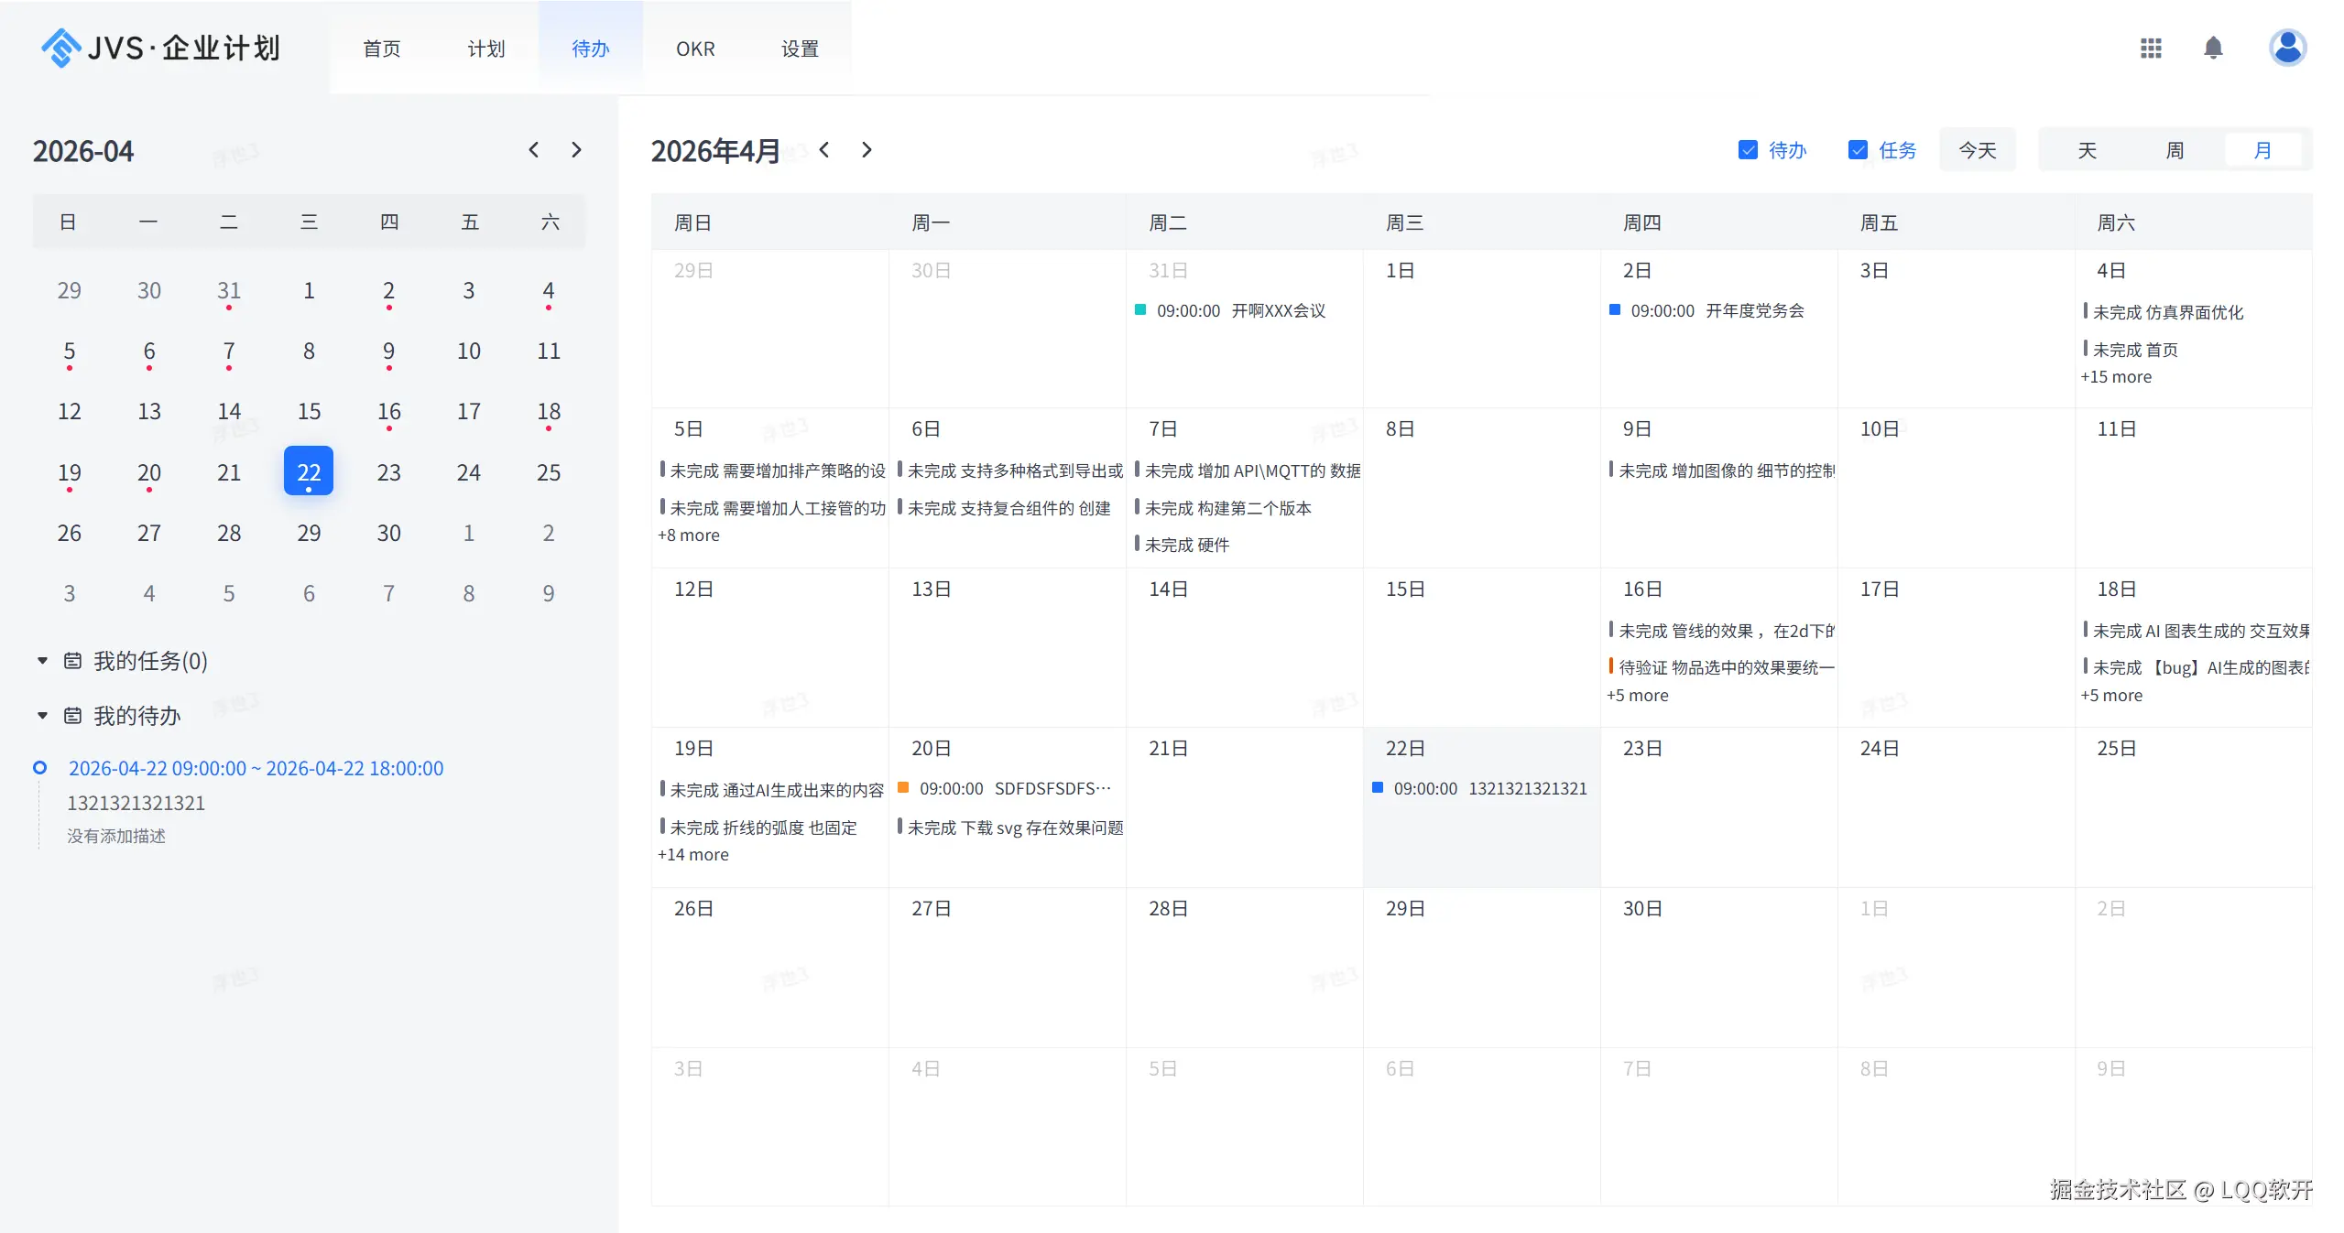Go to next month in mini calendar
Screen dimensions: 2344x1233
click(x=576, y=150)
